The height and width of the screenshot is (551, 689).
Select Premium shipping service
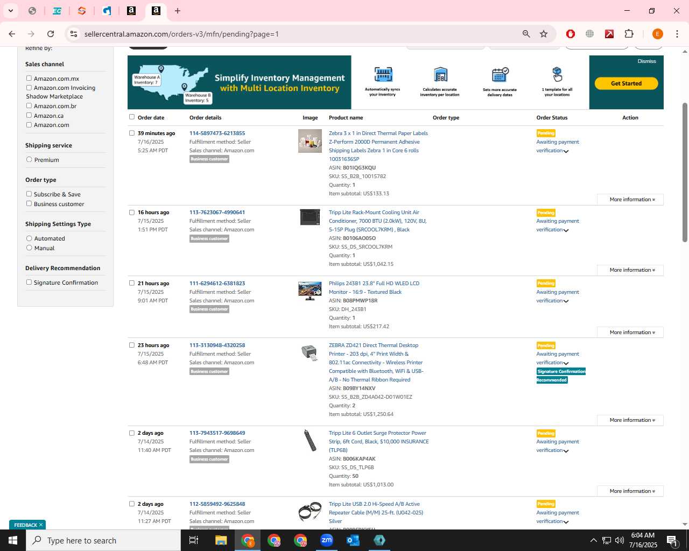coord(29,159)
